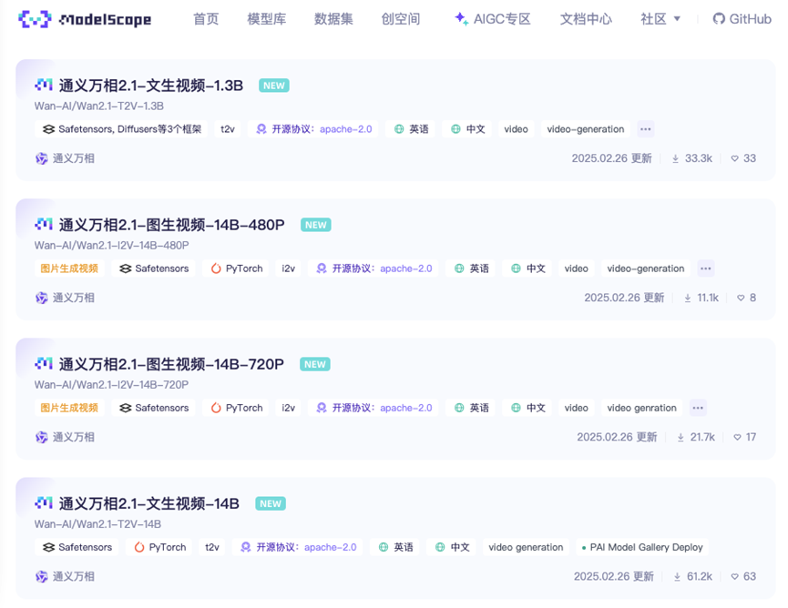The height and width of the screenshot is (608, 788).
Task: Click the heart icon next to 63
Action: (735, 576)
